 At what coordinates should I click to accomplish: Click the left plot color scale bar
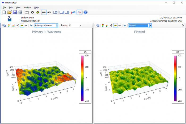point(82,78)
